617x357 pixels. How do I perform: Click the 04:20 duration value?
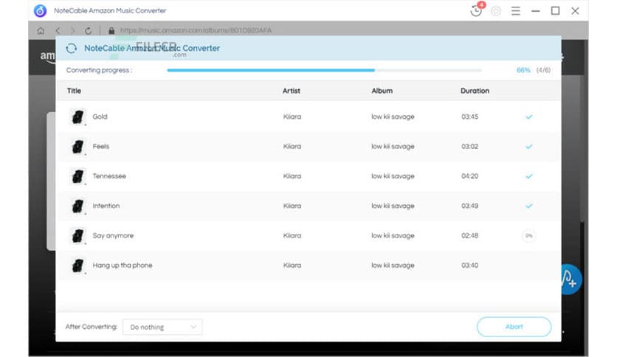tap(470, 176)
